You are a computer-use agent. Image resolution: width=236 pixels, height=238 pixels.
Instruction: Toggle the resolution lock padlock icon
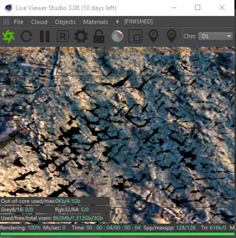tap(99, 36)
